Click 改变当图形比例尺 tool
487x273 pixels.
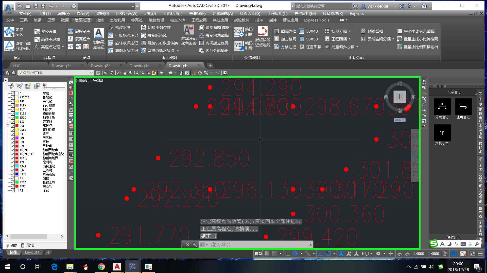click(17, 46)
